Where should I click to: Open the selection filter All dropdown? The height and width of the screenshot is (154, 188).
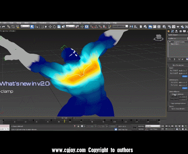point(25,26)
